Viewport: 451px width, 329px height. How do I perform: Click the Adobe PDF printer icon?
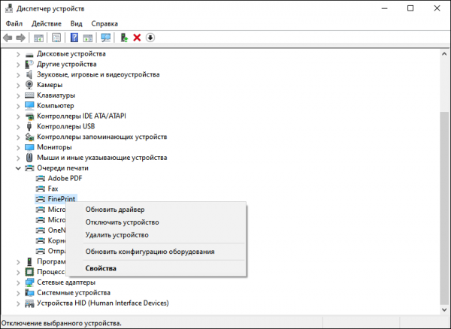click(x=41, y=179)
